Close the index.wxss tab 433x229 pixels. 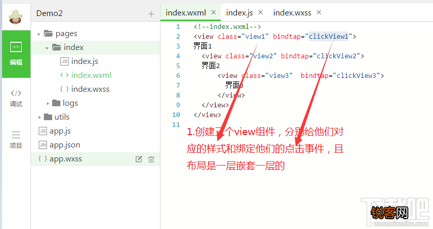click(x=318, y=12)
